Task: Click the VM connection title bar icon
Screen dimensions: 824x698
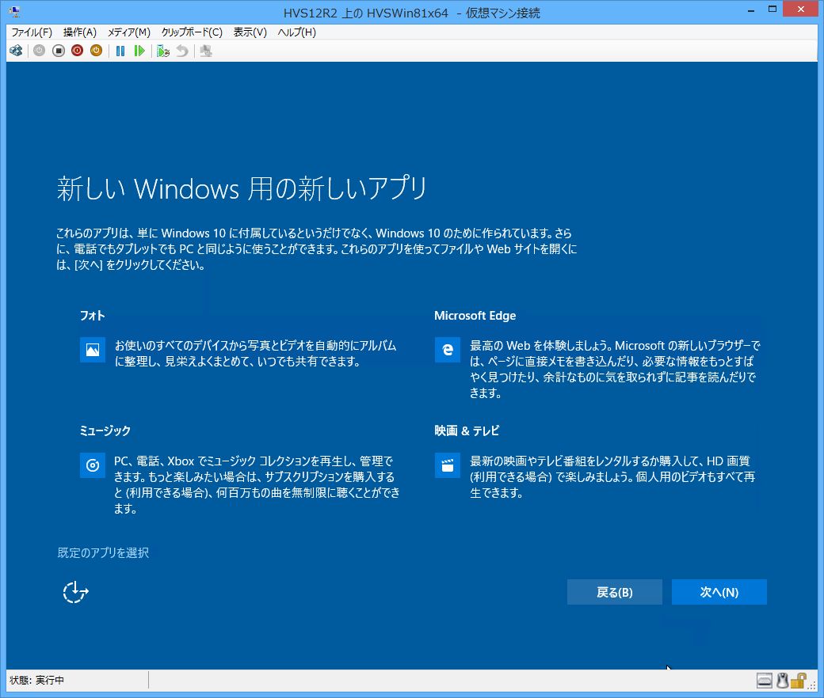Action: tap(15, 10)
